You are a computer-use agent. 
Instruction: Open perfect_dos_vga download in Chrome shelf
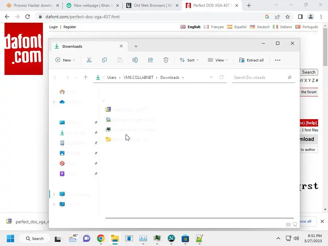click(28, 222)
